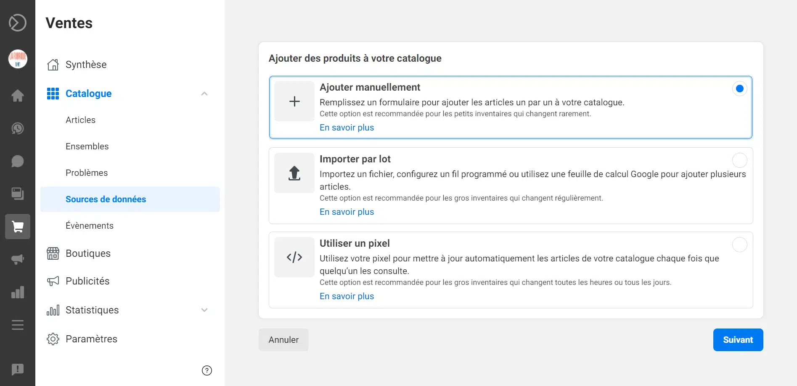Open the hamburger menu in the dark sidebar
This screenshot has height=386, width=797.
[x=17, y=325]
